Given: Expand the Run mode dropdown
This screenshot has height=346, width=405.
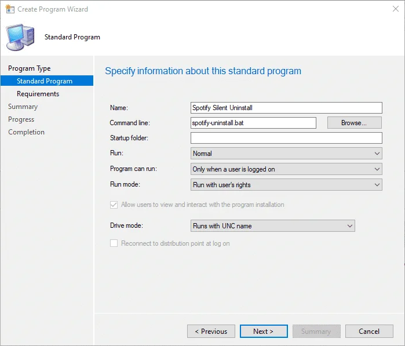Looking at the screenshot, I should point(286,185).
